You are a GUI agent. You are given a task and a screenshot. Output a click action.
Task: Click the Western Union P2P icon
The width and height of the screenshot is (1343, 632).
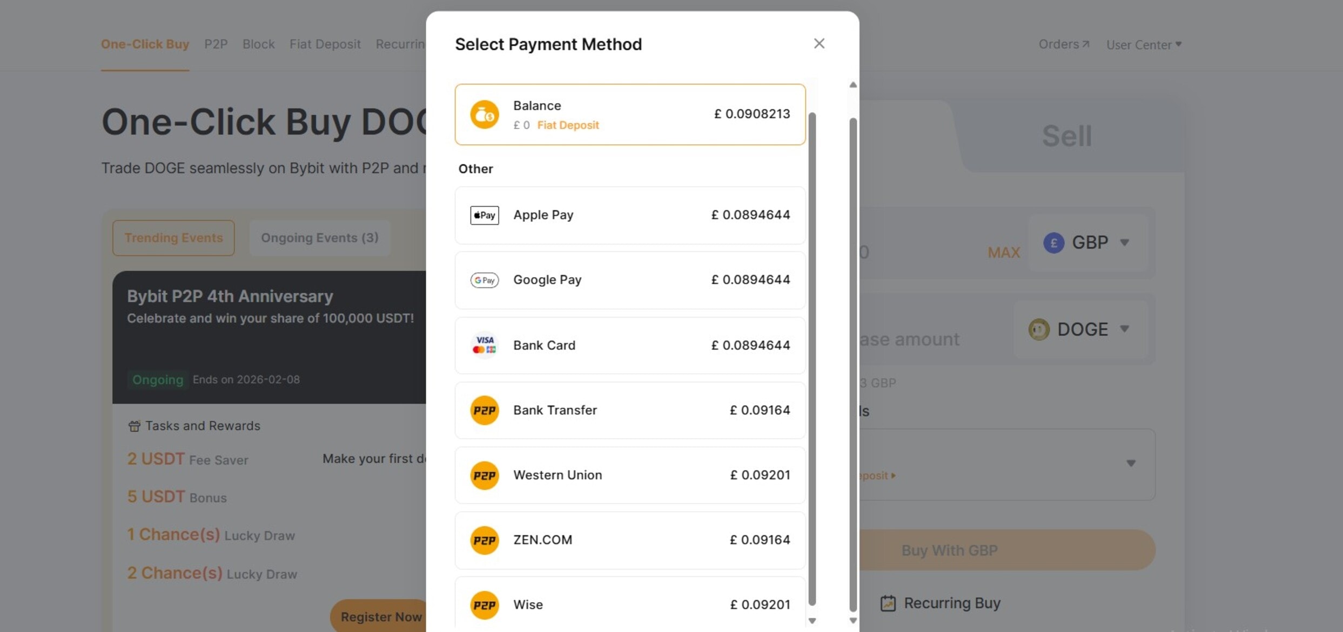coord(484,475)
